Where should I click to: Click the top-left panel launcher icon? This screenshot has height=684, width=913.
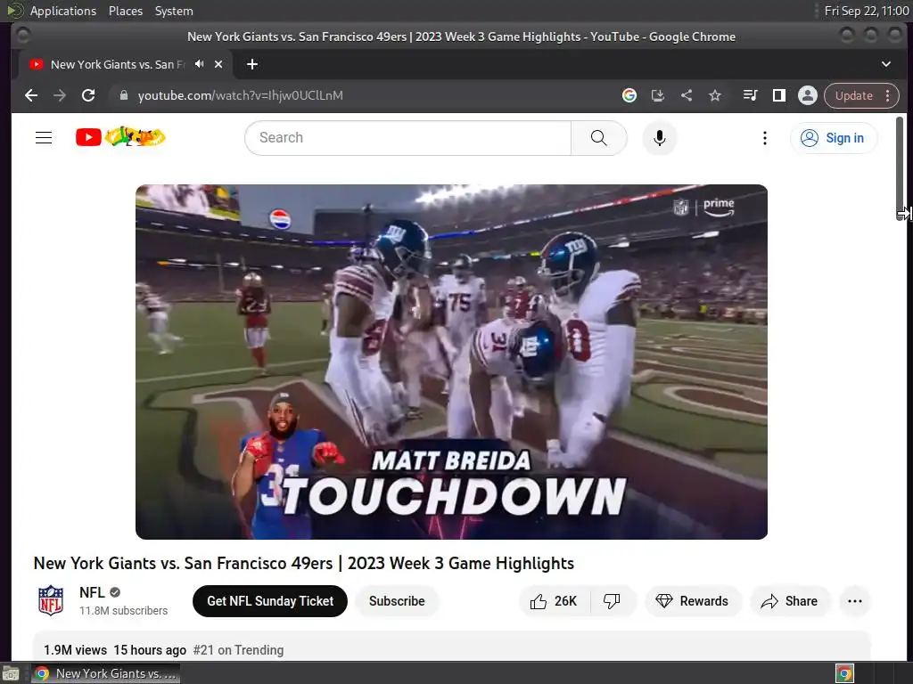(x=14, y=11)
